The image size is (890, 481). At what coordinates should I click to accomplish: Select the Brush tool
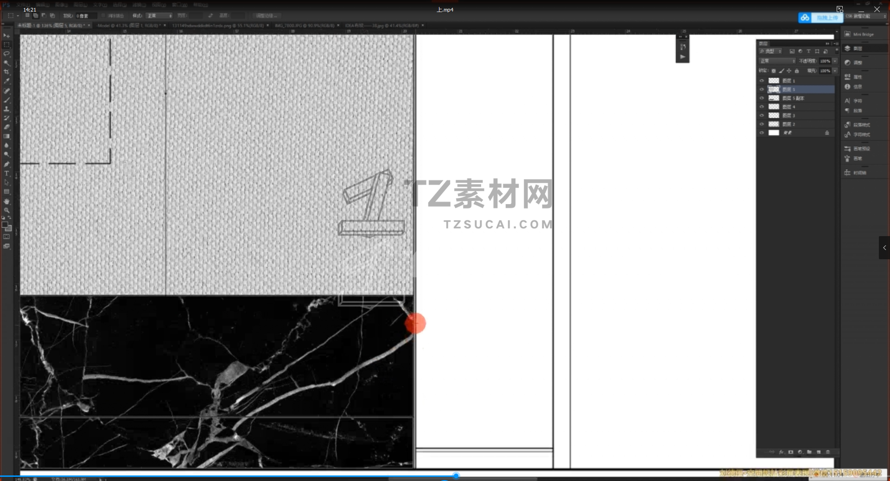pos(6,100)
